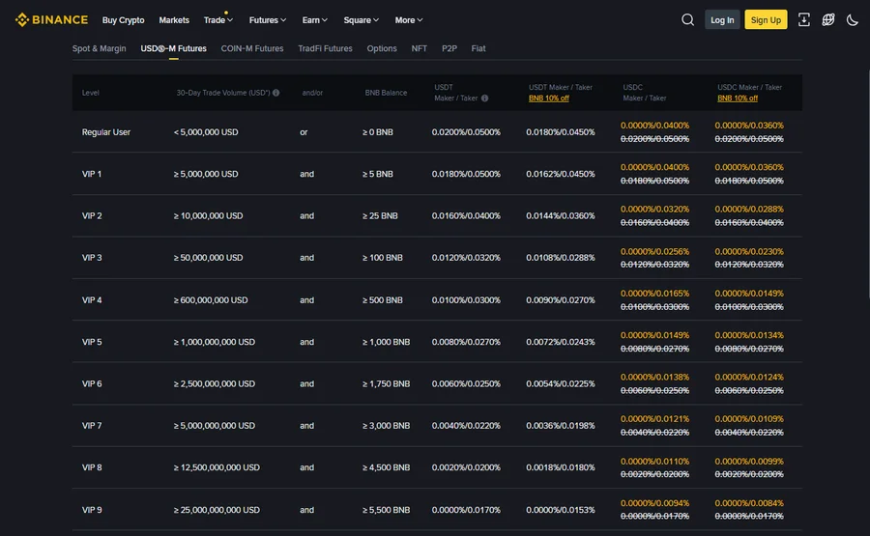Viewport: 870px width, 536px height.
Task: Click the '0.0200%/0.0500%' USDT fee cell for Regular User
Action: point(466,132)
